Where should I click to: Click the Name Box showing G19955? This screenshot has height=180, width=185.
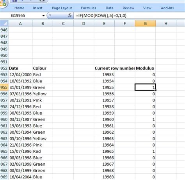coord(21,16)
